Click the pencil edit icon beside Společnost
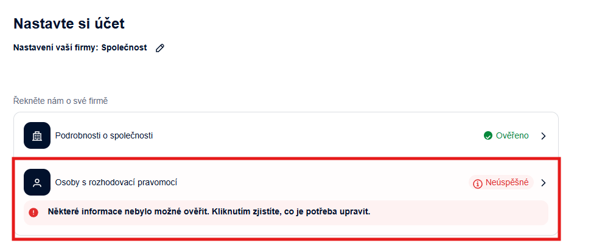This screenshot has width=591, height=249. pyautogui.click(x=160, y=48)
